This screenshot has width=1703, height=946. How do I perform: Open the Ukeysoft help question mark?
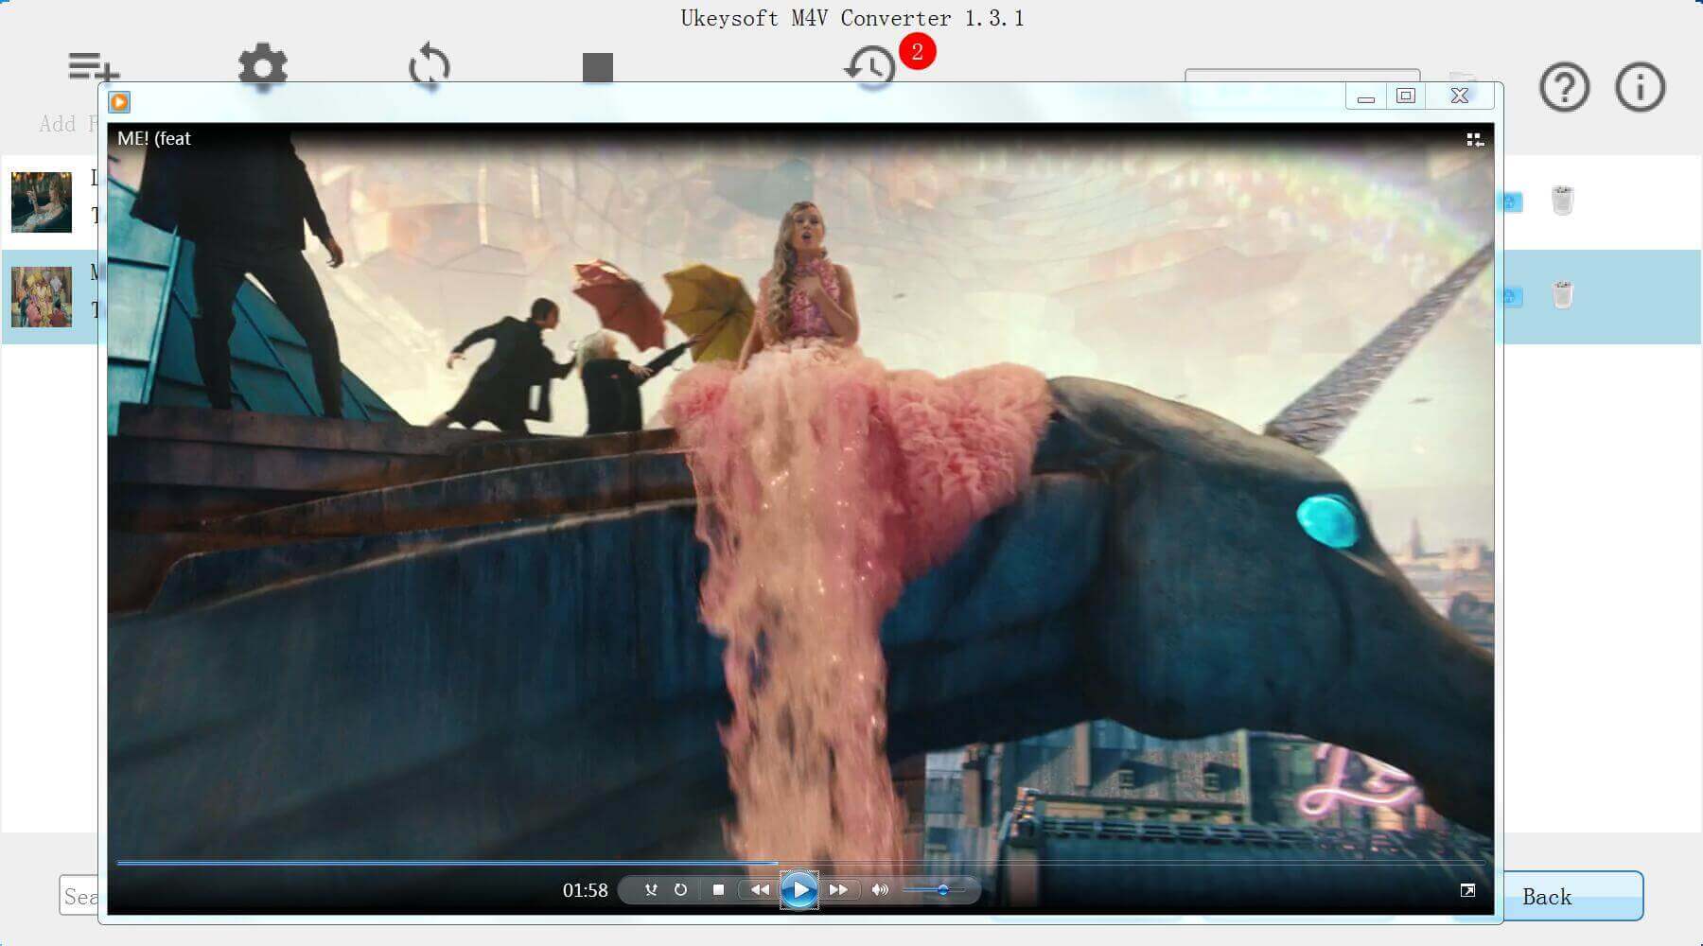[1564, 87]
